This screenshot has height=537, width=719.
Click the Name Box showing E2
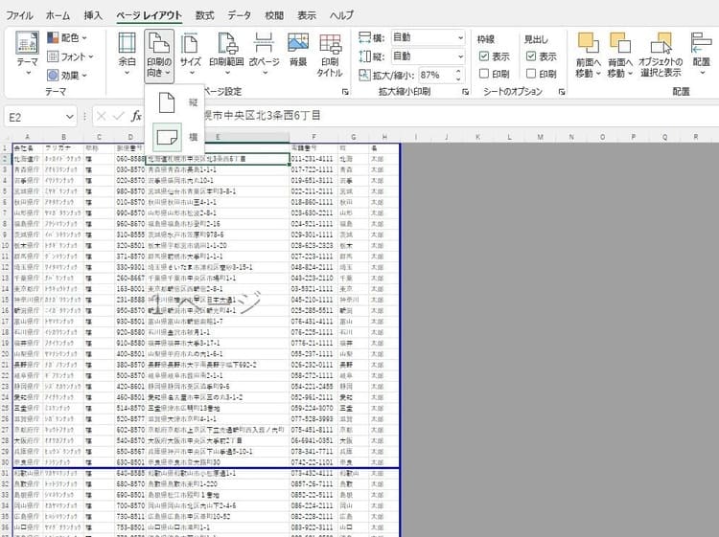click(x=35, y=117)
